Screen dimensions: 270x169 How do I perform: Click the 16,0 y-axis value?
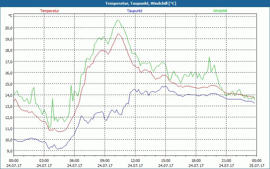[9, 73]
